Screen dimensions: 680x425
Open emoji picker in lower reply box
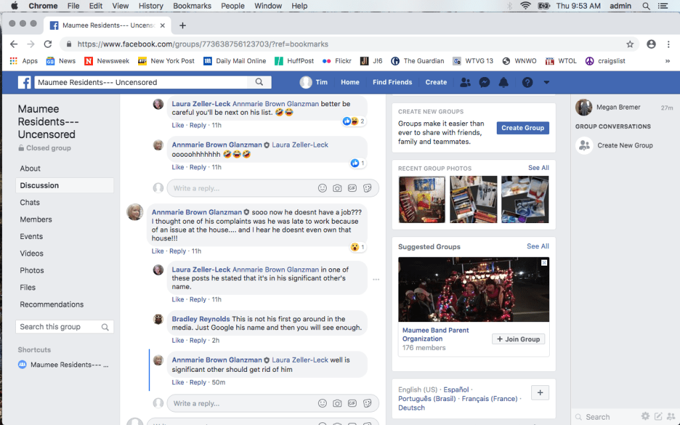coord(322,403)
